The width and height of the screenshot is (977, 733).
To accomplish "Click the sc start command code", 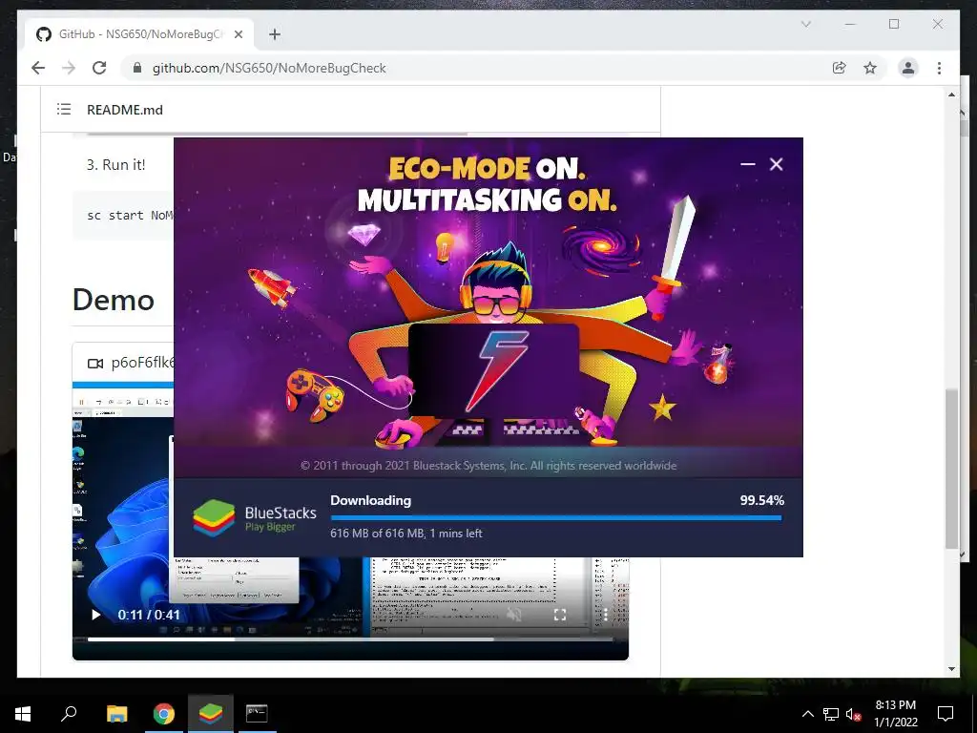I will (130, 215).
